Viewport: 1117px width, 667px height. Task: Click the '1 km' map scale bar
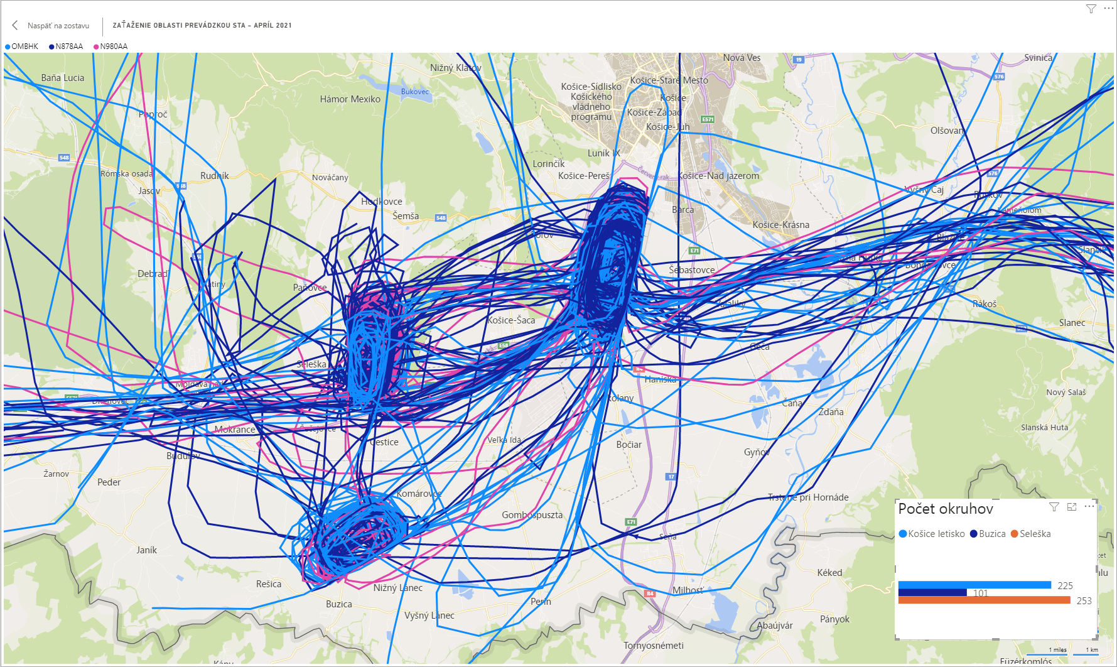pos(1092,651)
